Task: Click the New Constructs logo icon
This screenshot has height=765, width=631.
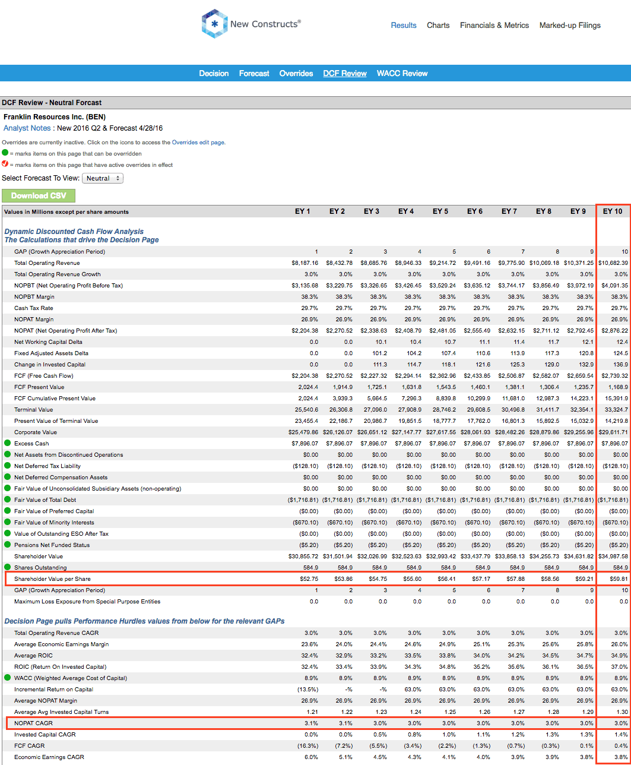Action: pos(214,24)
